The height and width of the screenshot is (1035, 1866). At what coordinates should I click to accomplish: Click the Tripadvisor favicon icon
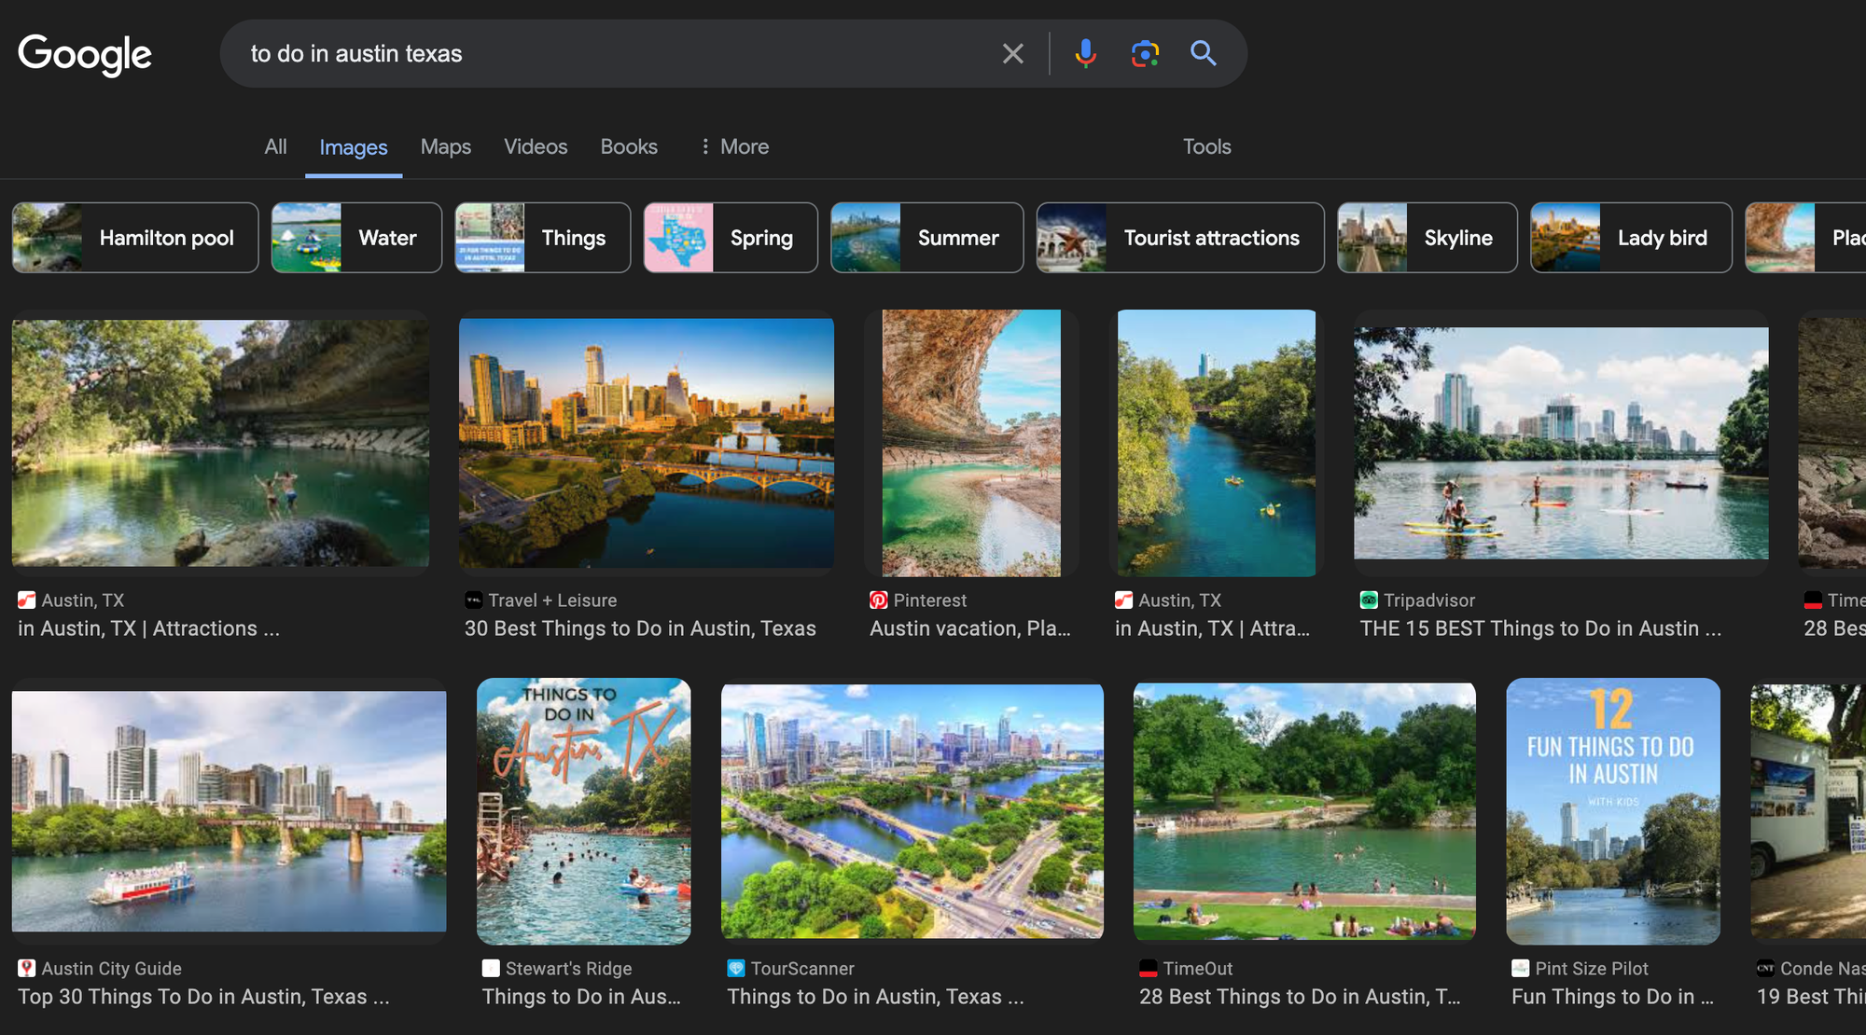coord(1369,600)
